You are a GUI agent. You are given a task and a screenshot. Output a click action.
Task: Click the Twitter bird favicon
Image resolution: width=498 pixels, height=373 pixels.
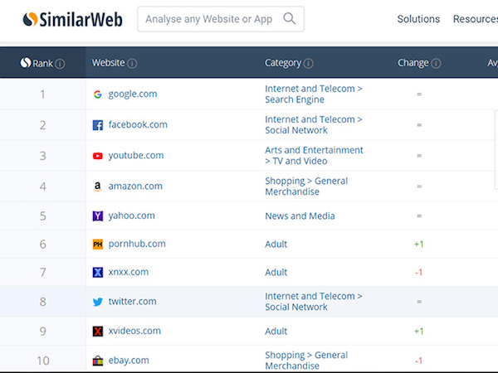tap(97, 302)
